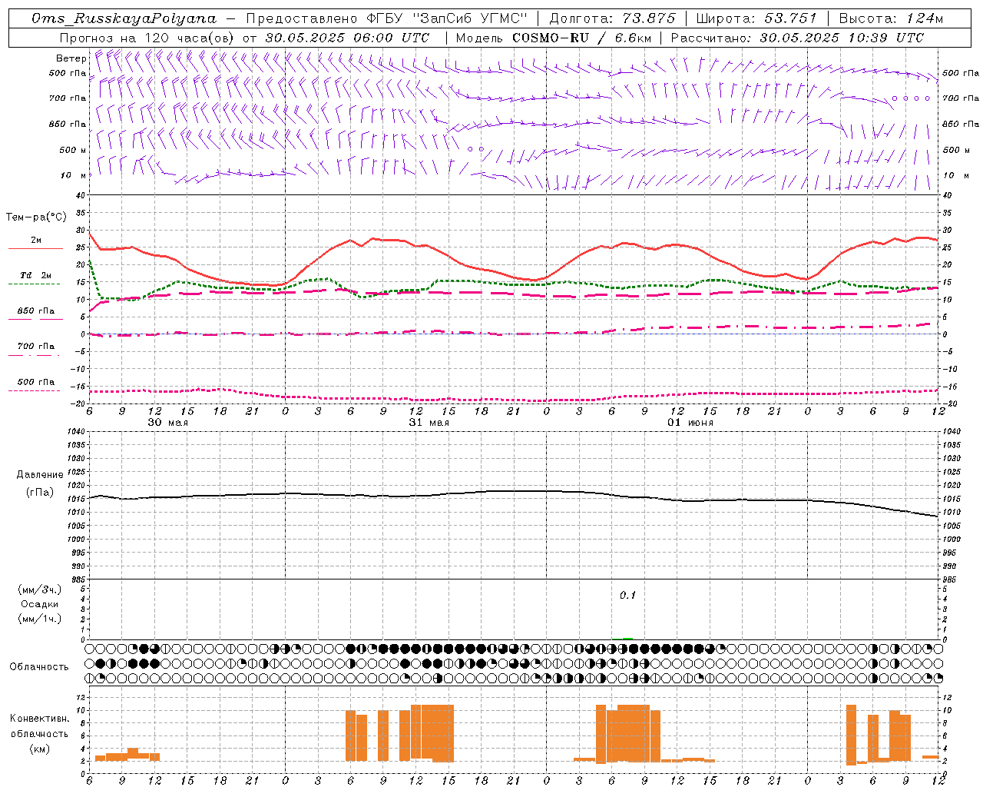This screenshot has height=787, width=983.
Task: Click the '2м' temperature legend label
Action: click(36, 240)
